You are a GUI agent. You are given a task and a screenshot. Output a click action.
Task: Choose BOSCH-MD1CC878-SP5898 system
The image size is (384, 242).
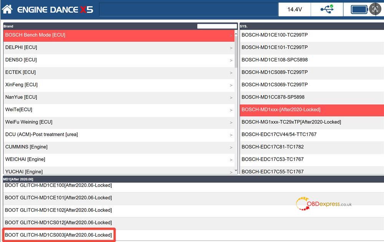pos(312,98)
